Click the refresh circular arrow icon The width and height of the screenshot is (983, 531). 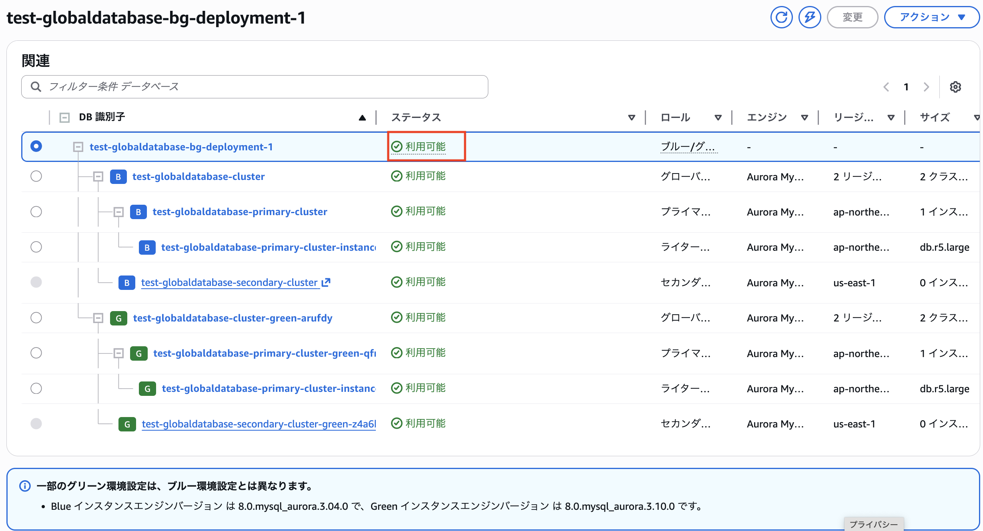781,18
